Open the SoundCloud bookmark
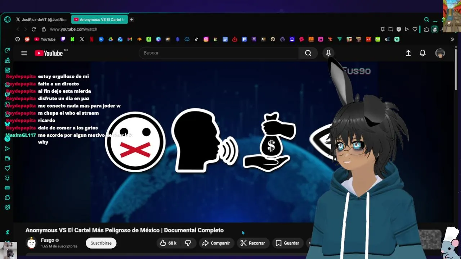461x259 pixels. coord(139,39)
